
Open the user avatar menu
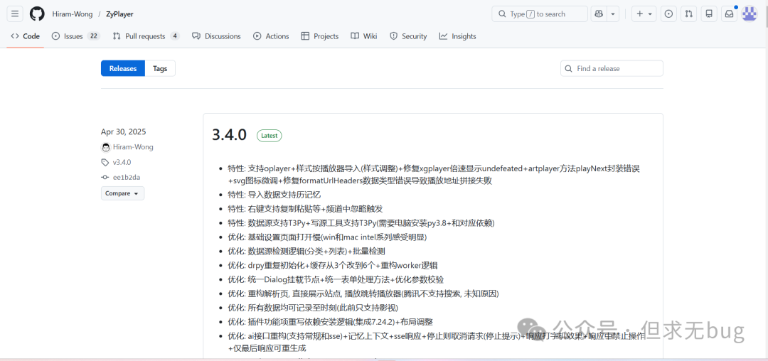coord(750,14)
